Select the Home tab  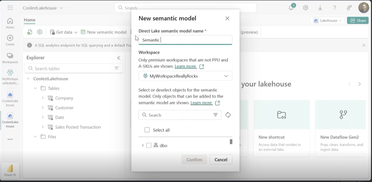[30, 20]
